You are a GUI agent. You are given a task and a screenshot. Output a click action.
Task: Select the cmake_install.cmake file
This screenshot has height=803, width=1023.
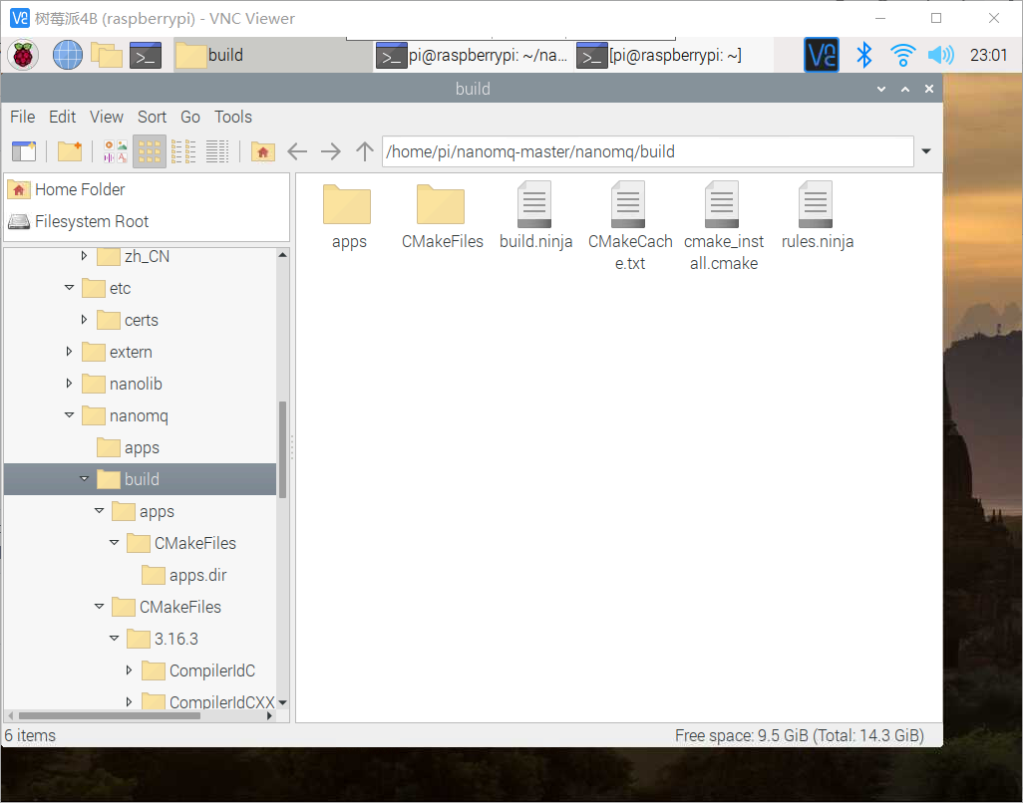coord(723,227)
